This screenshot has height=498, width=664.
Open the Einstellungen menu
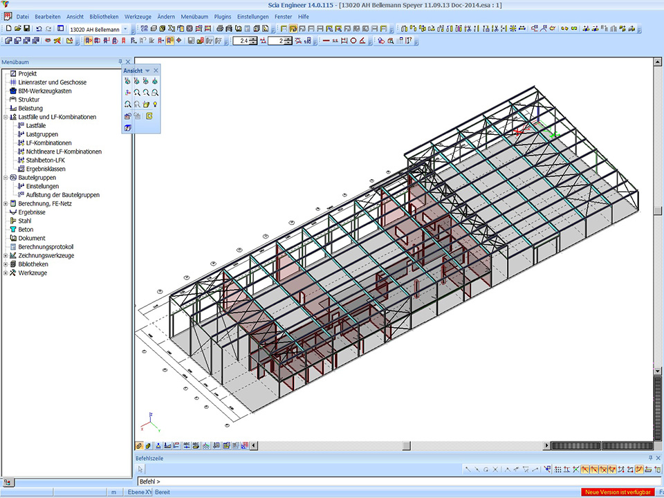click(252, 16)
